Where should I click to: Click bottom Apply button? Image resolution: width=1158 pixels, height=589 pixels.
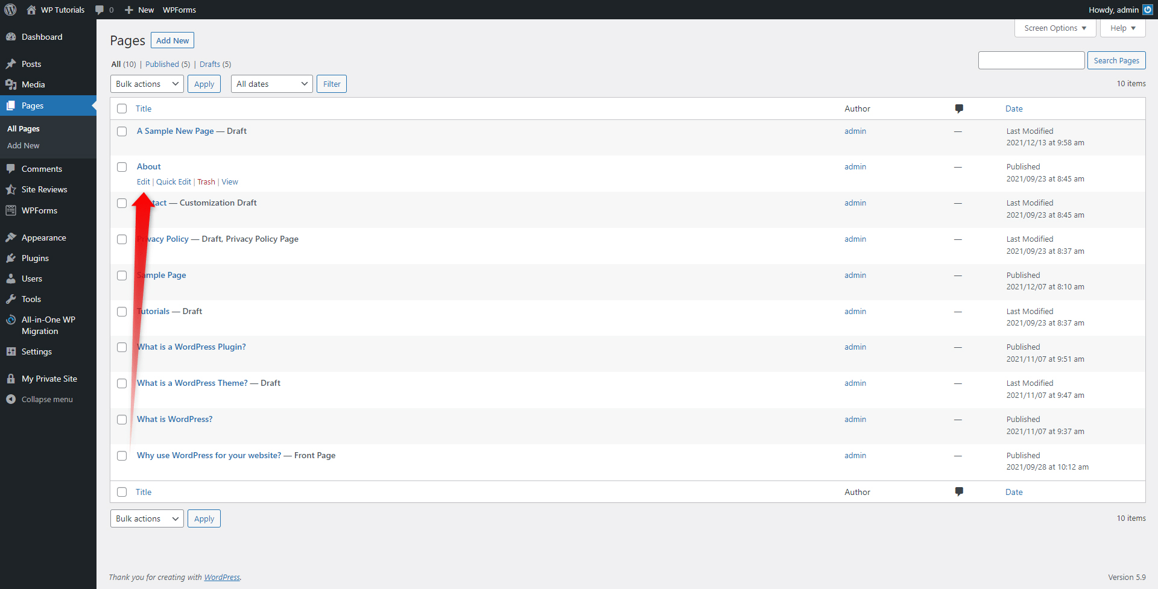(x=204, y=518)
